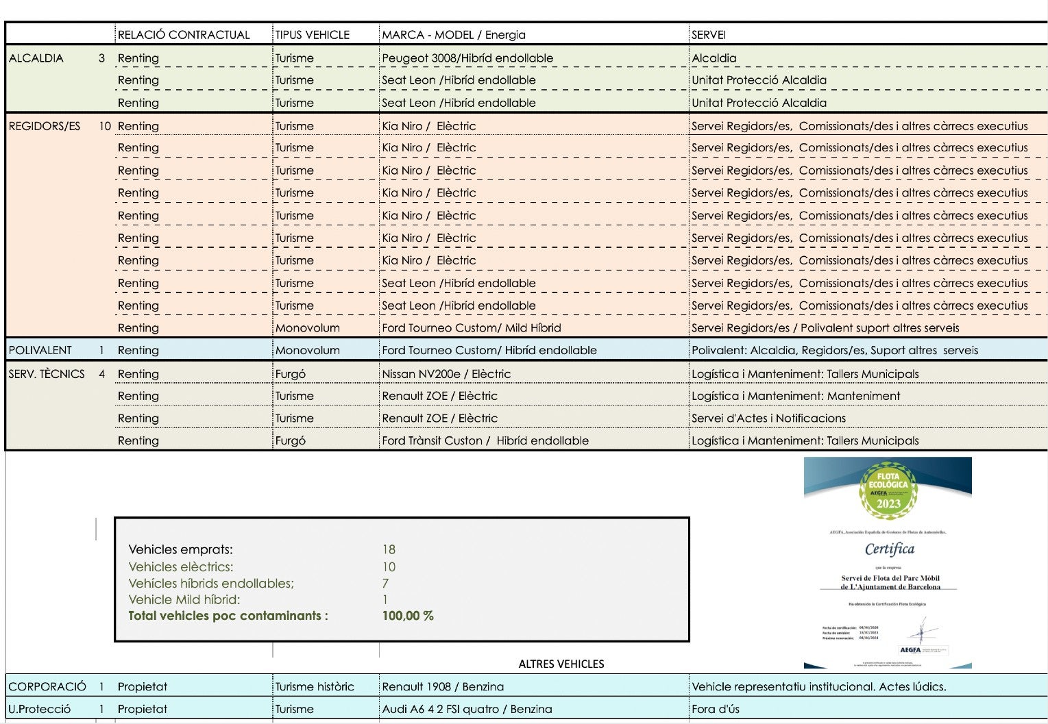This screenshot has height=724, width=1048.
Task: Click Ford Tourneo Custom/ Mild Híbrid cell
Action: pyautogui.click(x=472, y=328)
